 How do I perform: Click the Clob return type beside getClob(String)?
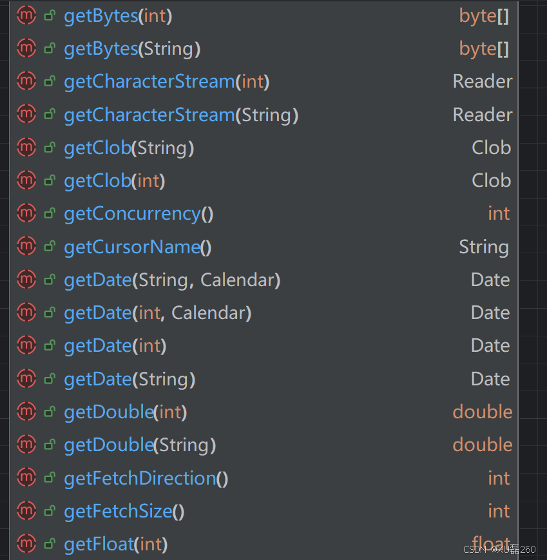[x=492, y=147]
